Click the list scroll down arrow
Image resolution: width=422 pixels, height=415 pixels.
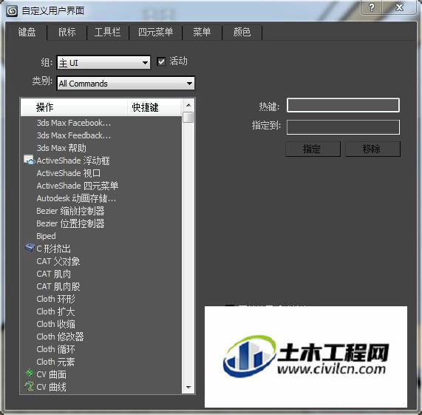click(x=188, y=388)
